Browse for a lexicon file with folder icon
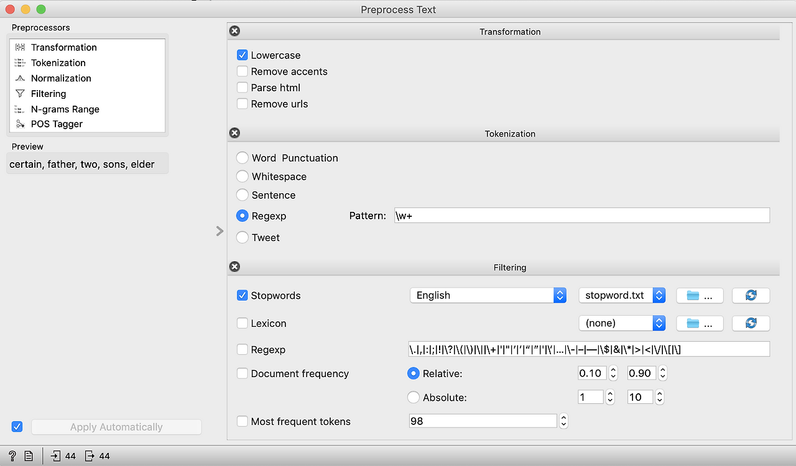 (x=700, y=323)
